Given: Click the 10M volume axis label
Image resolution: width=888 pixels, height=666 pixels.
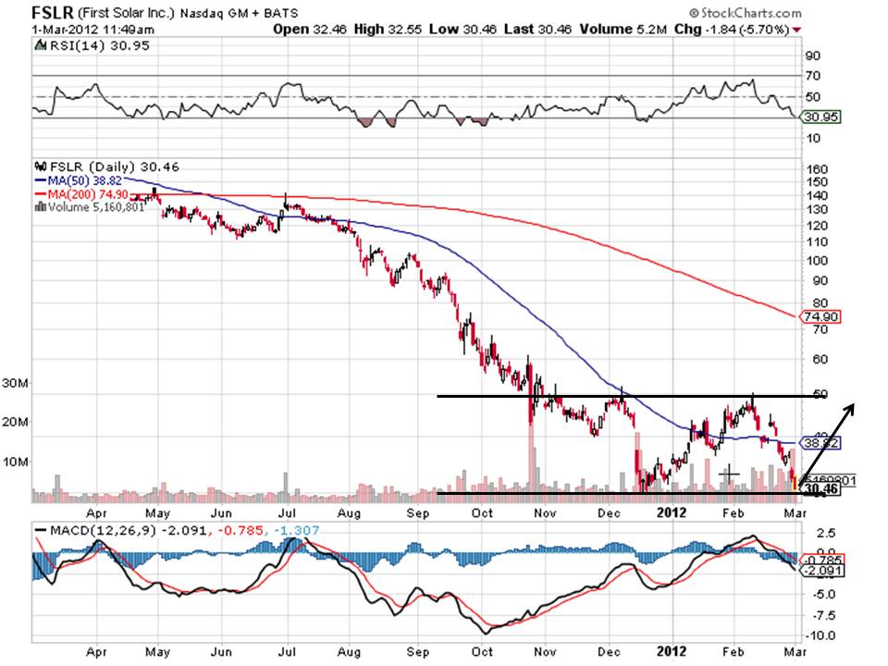Looking at the screenshot, I should tap(16, 462).
